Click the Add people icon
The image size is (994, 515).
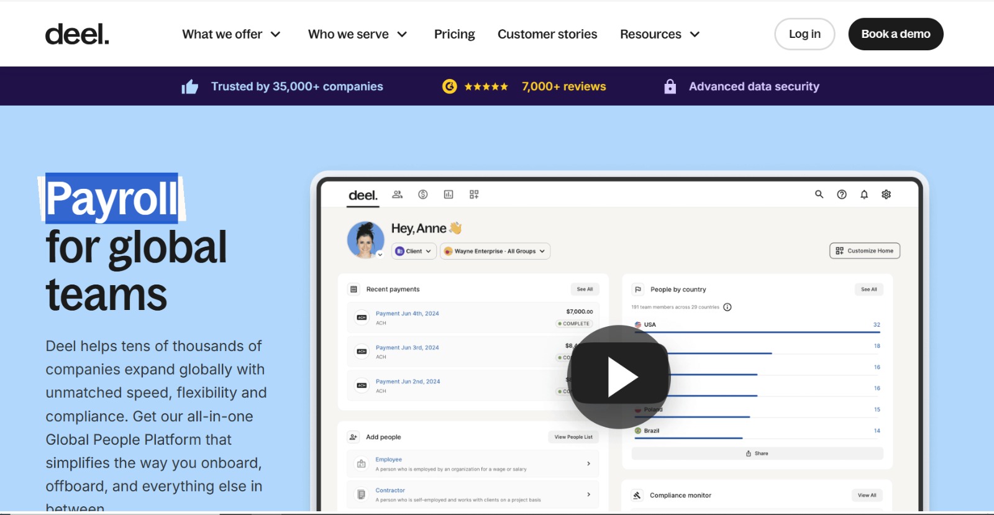353,437
